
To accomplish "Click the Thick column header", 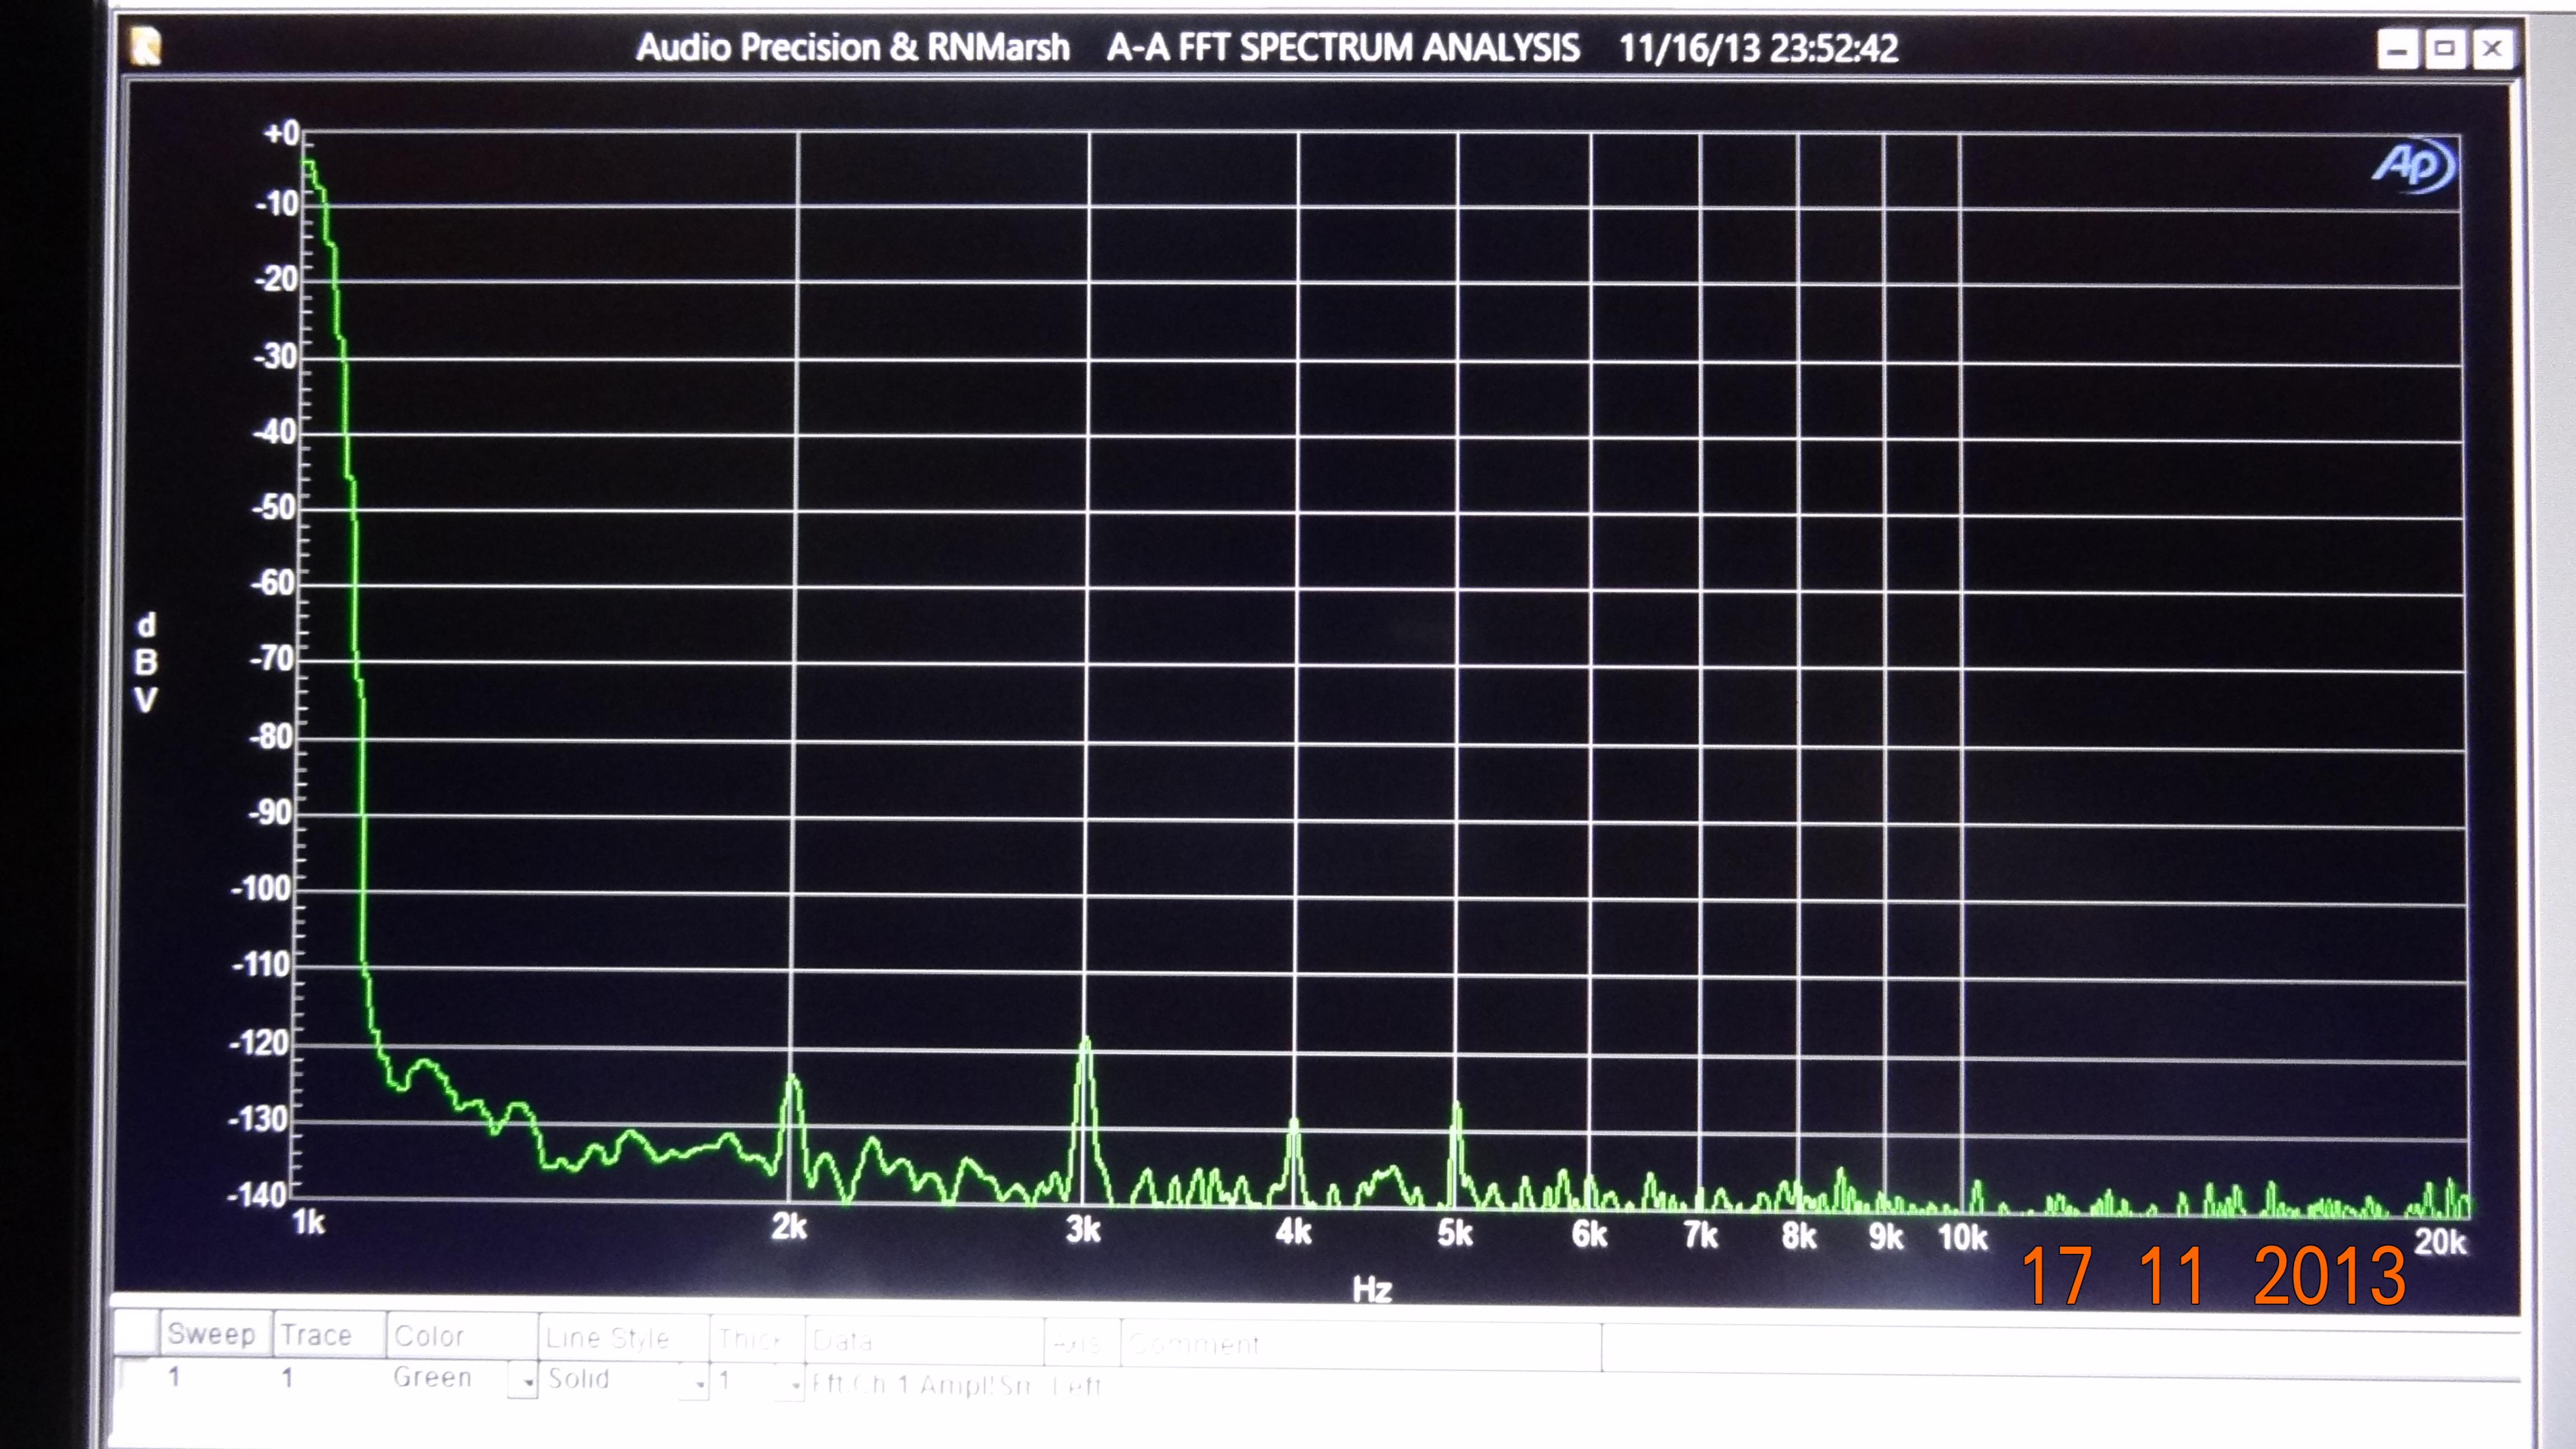I will pos(757,1339).
